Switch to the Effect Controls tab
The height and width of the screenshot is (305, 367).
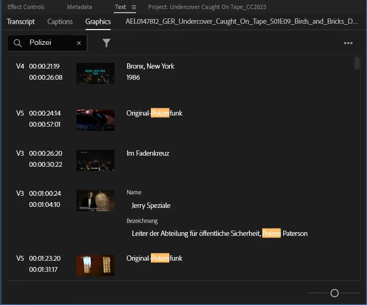(26, 7)
